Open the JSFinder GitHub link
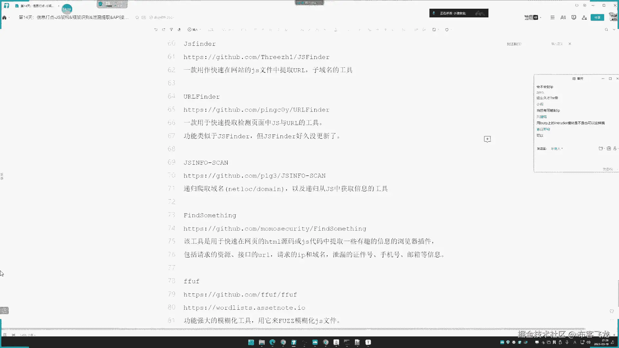 tap(256, 57)
